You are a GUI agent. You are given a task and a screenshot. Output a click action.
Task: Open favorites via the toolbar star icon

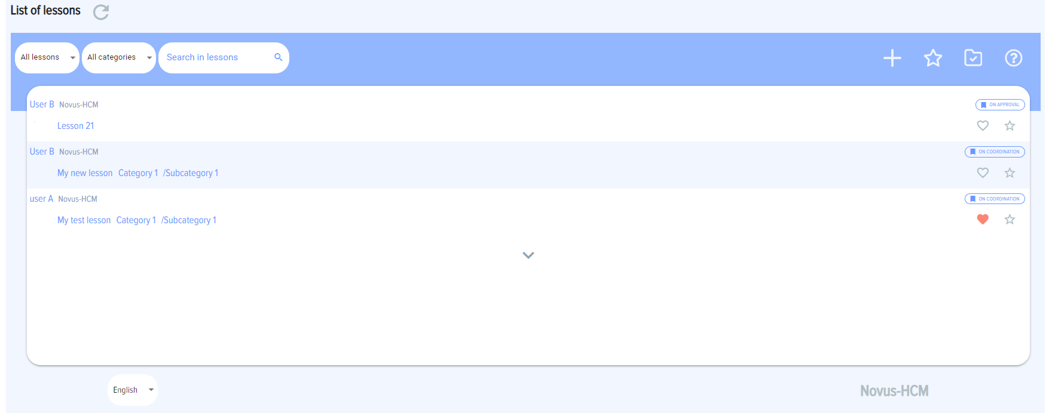932,58
